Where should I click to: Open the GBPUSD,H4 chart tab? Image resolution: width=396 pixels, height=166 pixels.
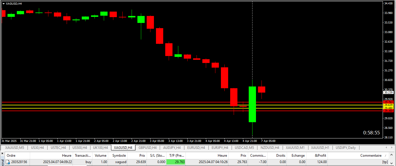coord(147,148)
